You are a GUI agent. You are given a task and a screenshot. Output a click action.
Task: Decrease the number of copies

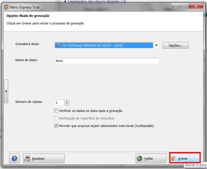(67, 104)
